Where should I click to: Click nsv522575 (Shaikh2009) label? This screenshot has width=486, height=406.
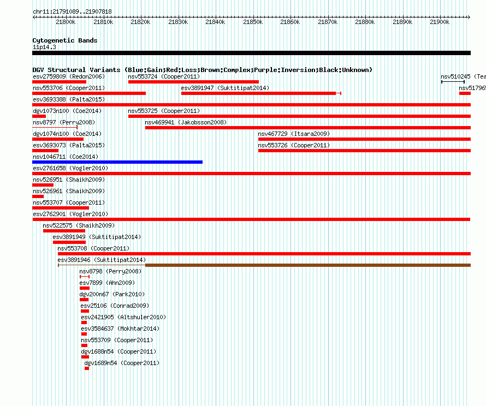pyautogui.click(x=79, y=225)
